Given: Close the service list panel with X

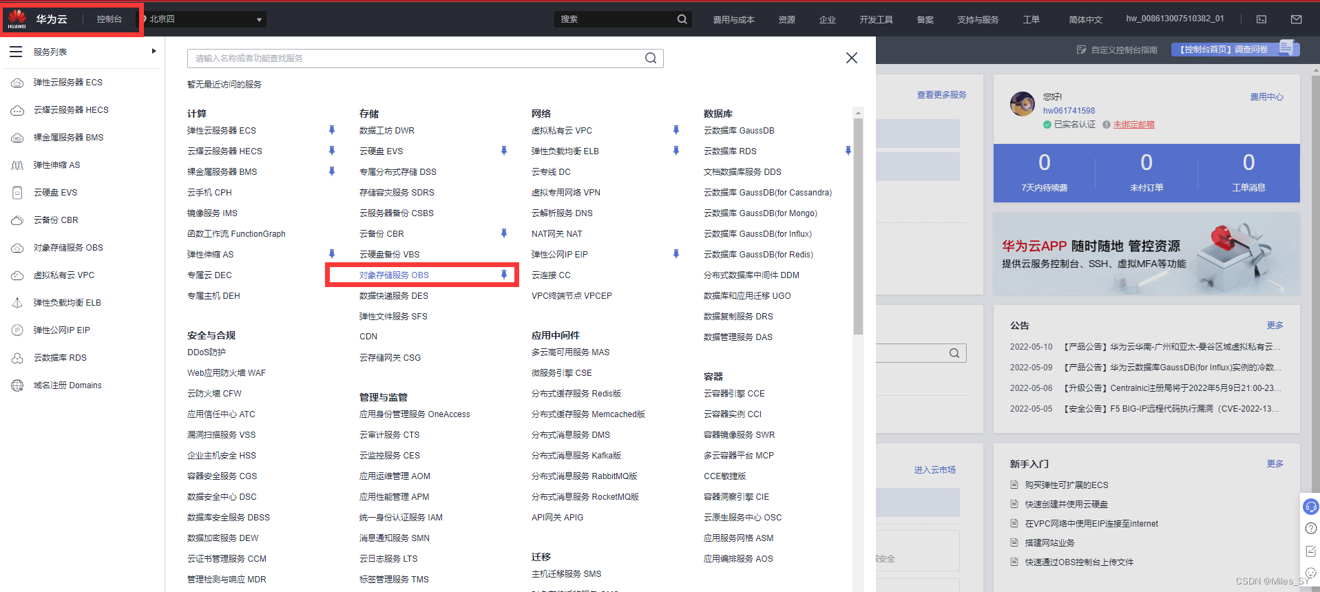Looking at the screenshot, I should pos(852,58).
